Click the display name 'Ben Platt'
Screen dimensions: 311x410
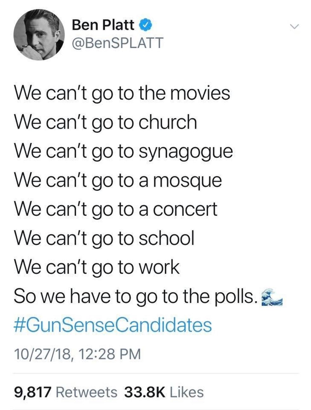tap(103, 25)
